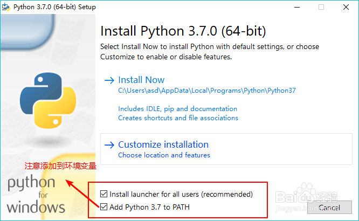Click the arrow icon beside Customize installation
This screenshot has height=221, width=359.
click(x=109, y=144)
